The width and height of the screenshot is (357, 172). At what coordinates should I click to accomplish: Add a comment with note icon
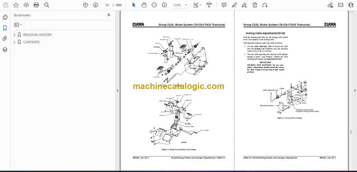click(x=224, y=5)
